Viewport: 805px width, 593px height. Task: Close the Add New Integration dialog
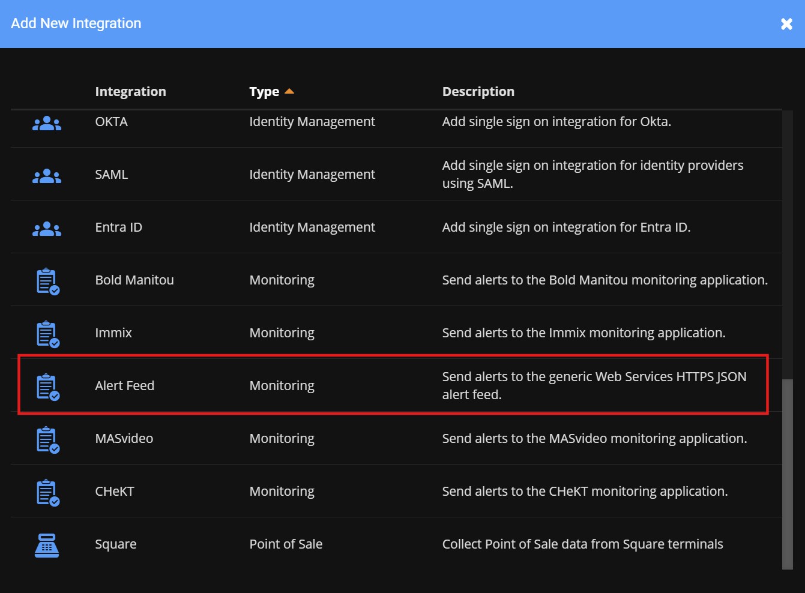786,24
